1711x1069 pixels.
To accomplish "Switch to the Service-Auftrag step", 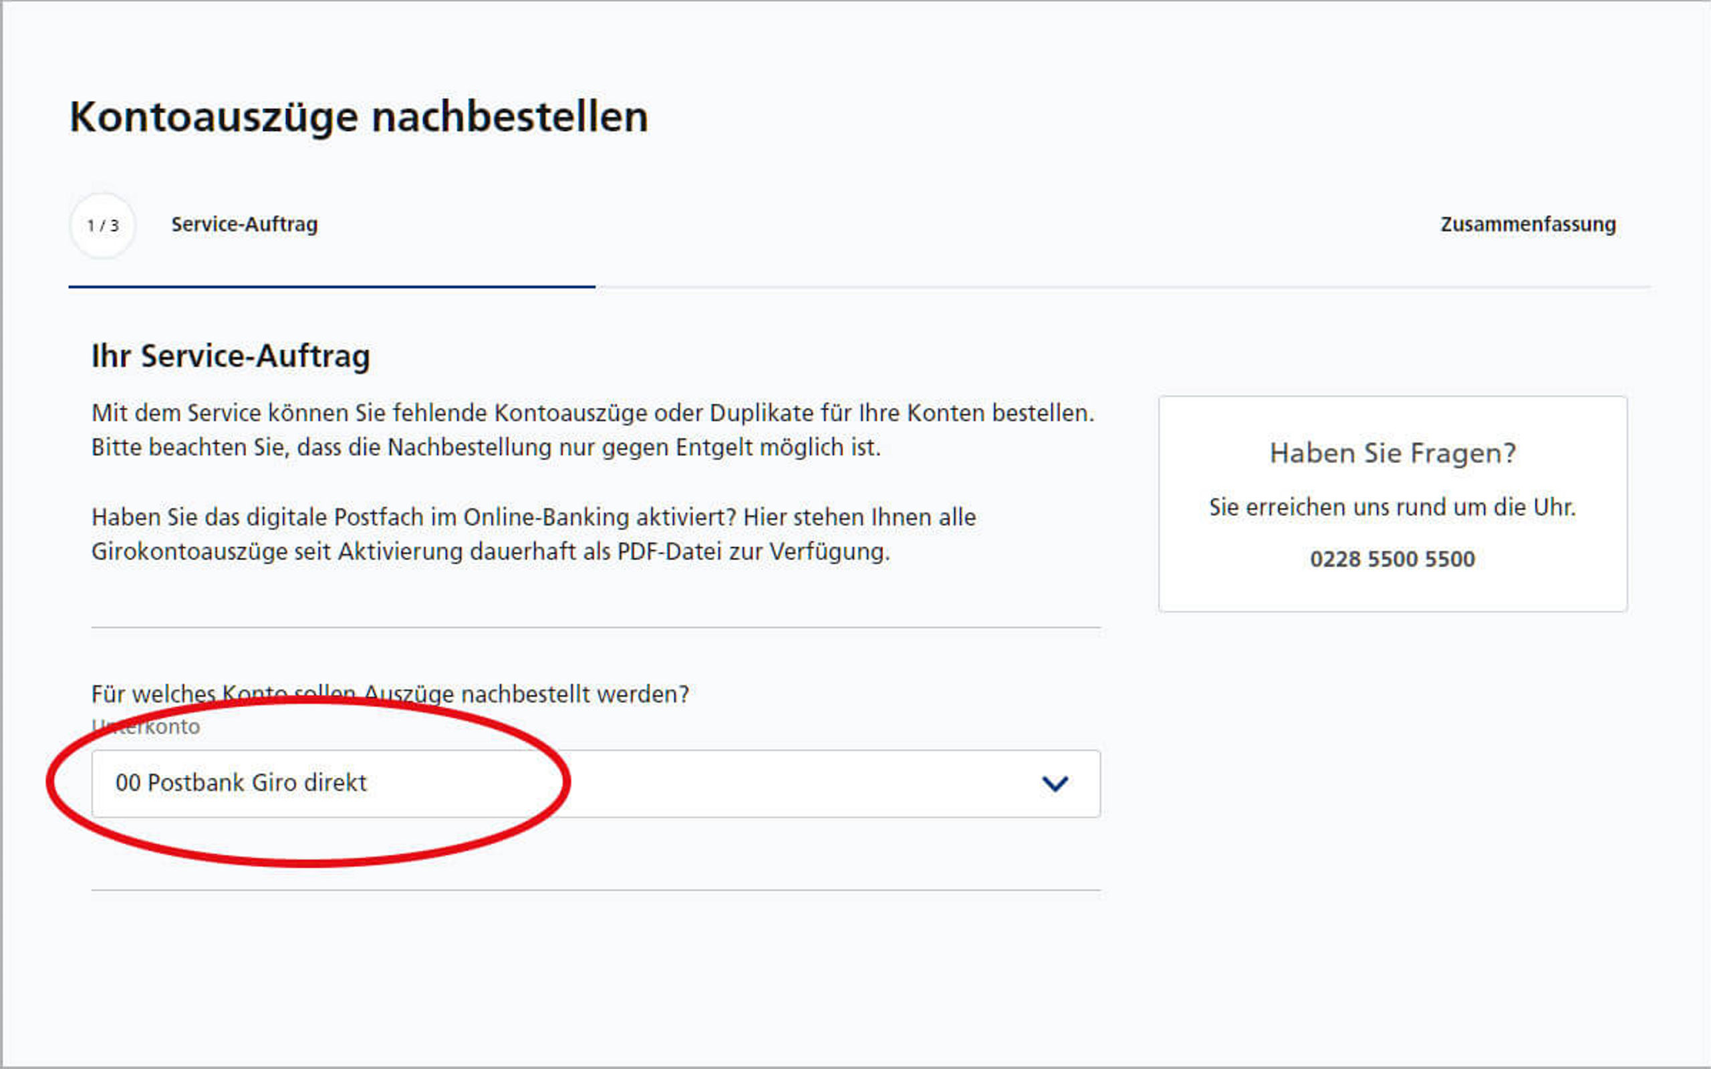I will (x=244, y=224).
